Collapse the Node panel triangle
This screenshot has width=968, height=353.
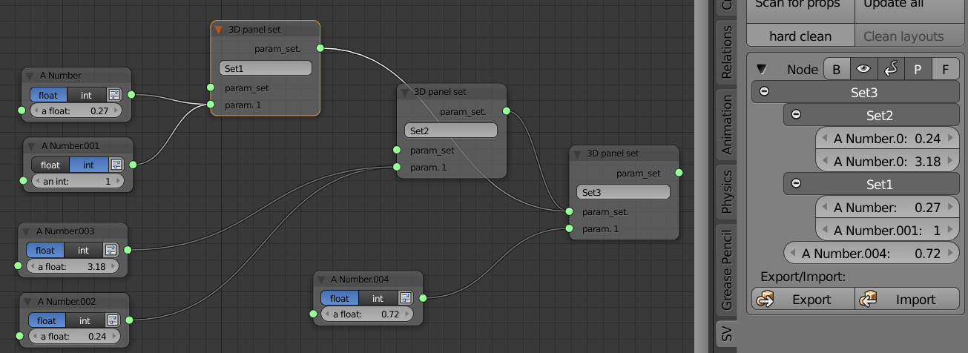pos(762,69)
